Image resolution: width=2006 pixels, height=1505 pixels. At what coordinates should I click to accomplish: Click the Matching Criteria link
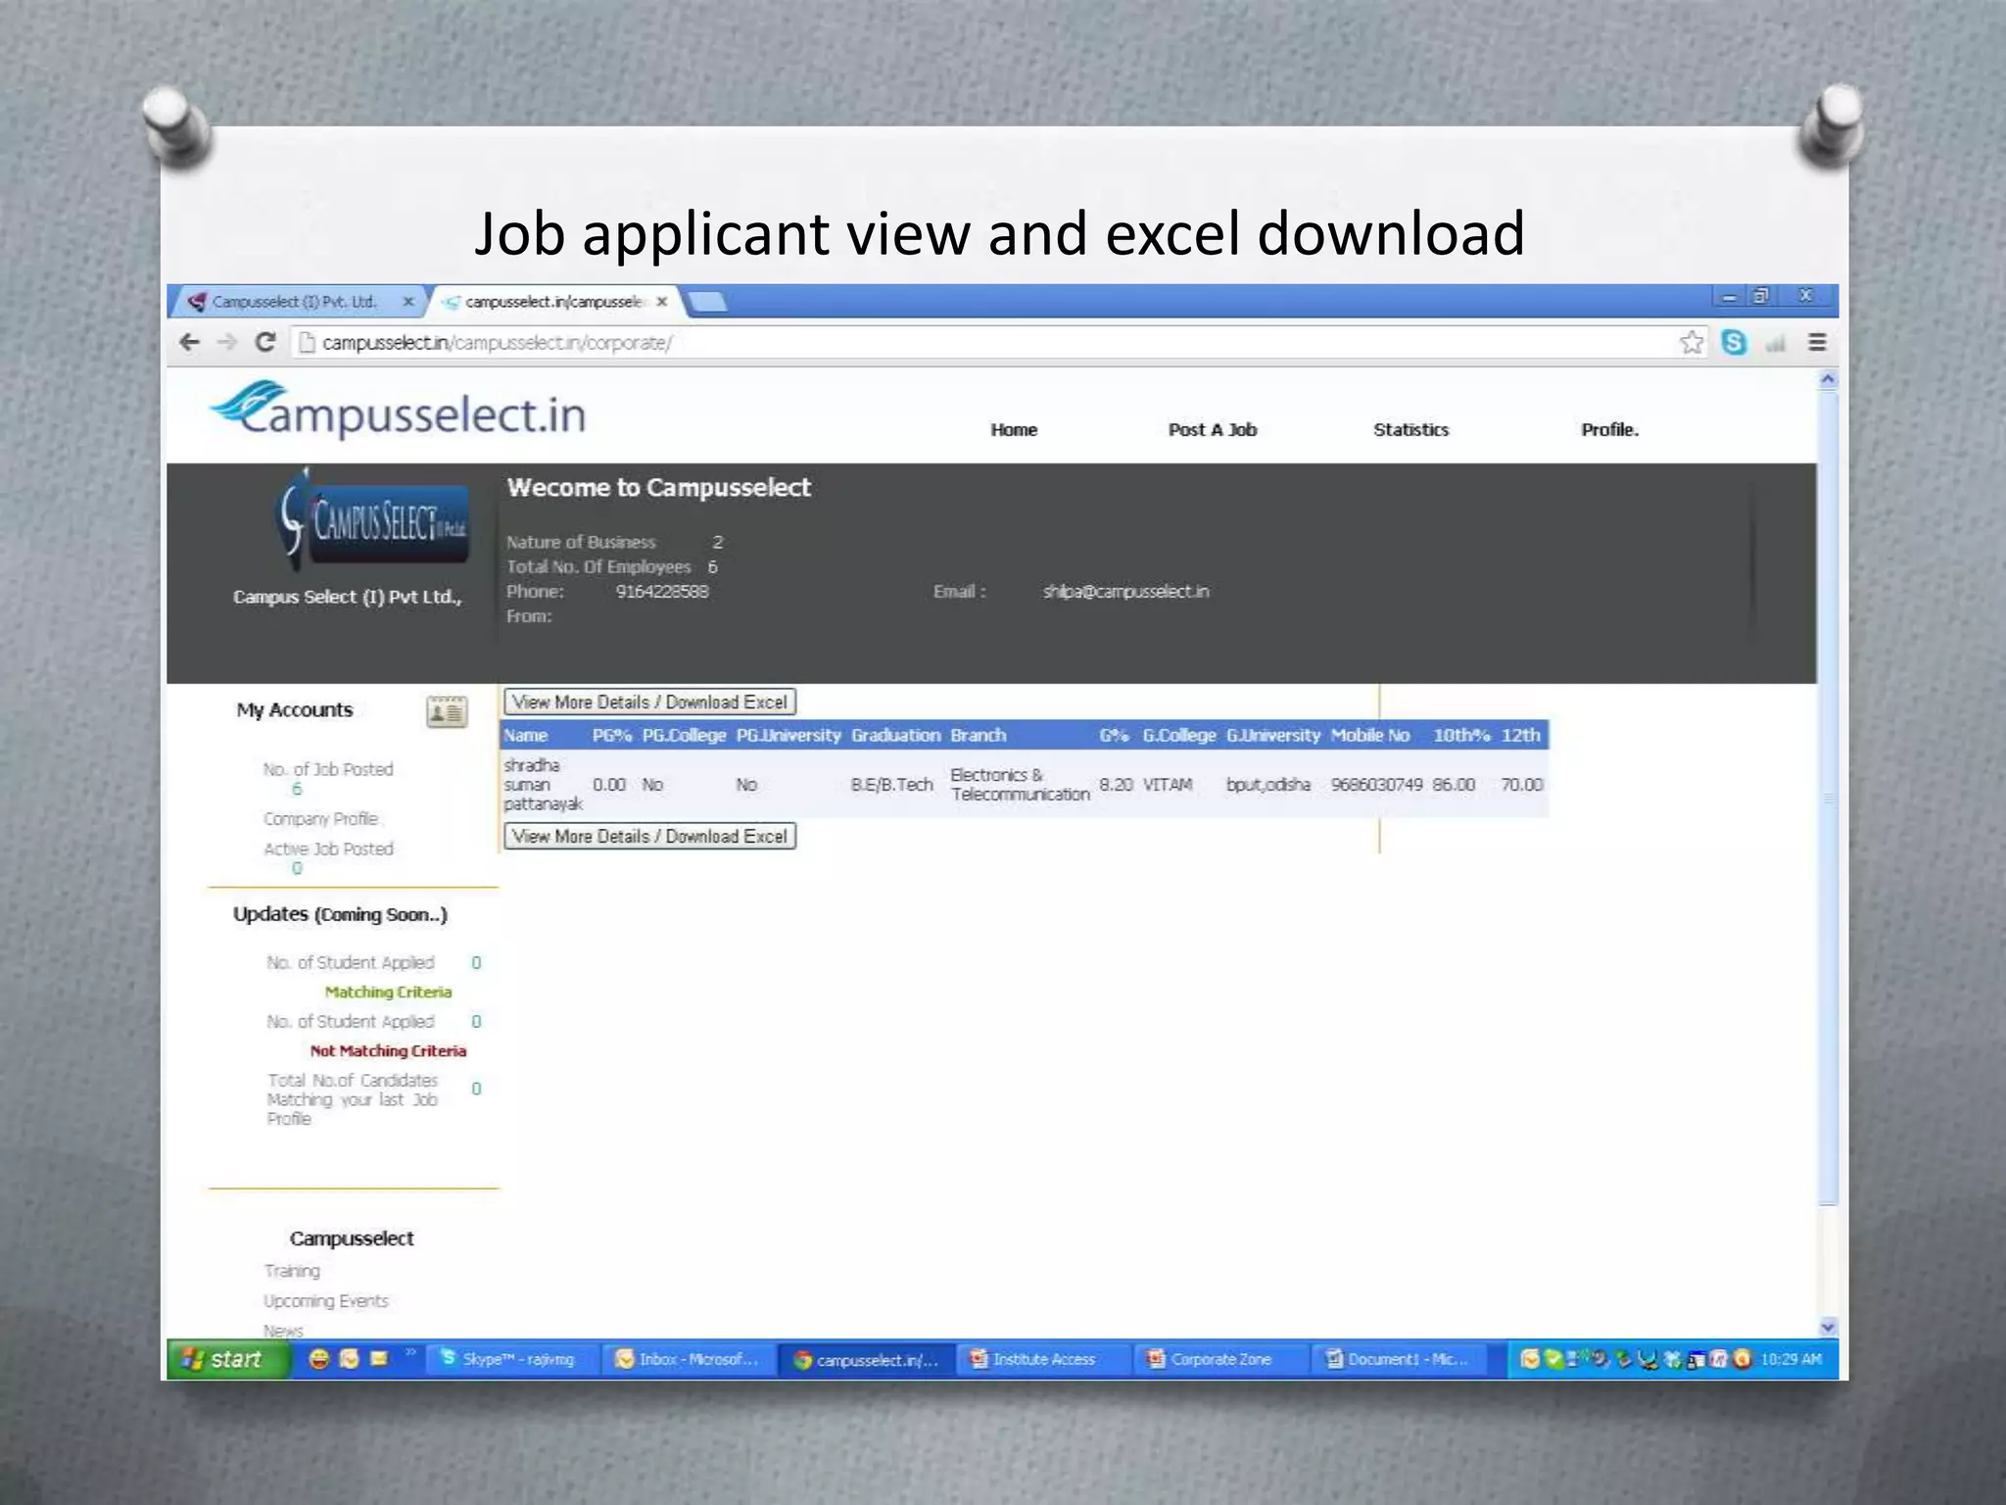[x=388, y=992]
